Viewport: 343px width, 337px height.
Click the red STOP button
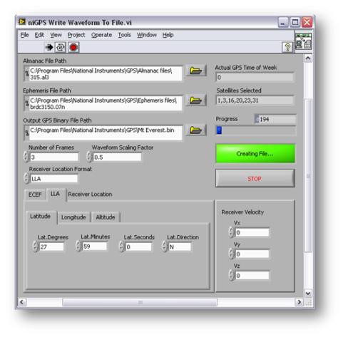pyautogui.click(x=255, y=178)
